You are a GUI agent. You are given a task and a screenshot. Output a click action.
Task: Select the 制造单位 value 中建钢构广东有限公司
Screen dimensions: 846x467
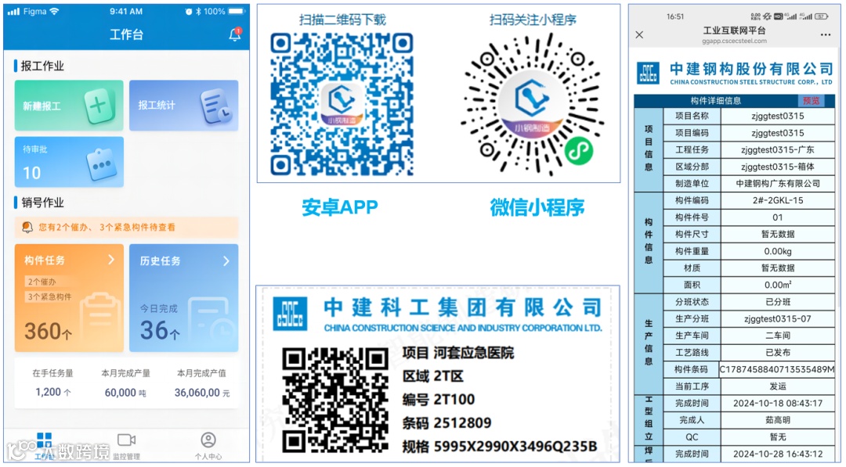click(778, 184)
